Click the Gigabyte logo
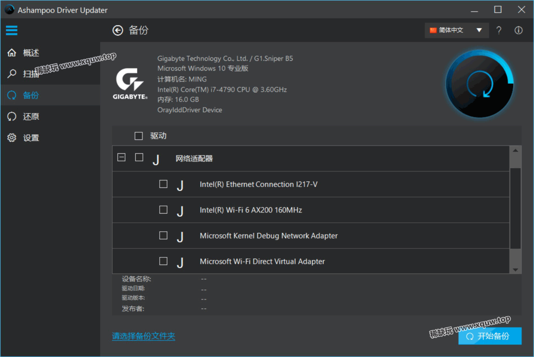Viewport: 534px width, 357px height. click(130, 84)
